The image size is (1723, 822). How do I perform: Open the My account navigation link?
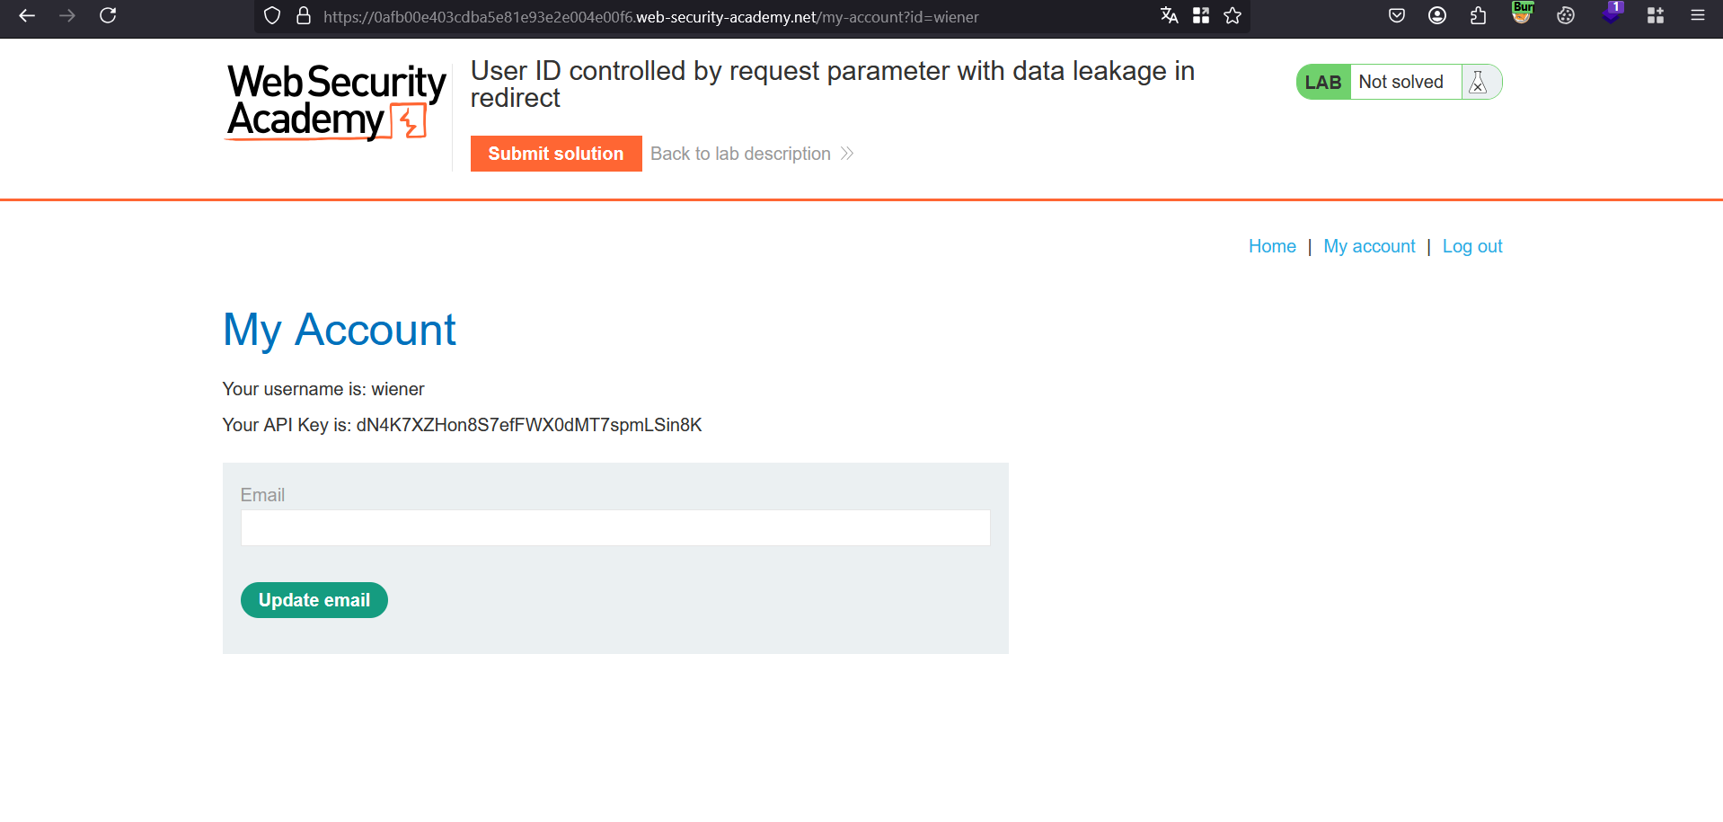(1369, 246)
